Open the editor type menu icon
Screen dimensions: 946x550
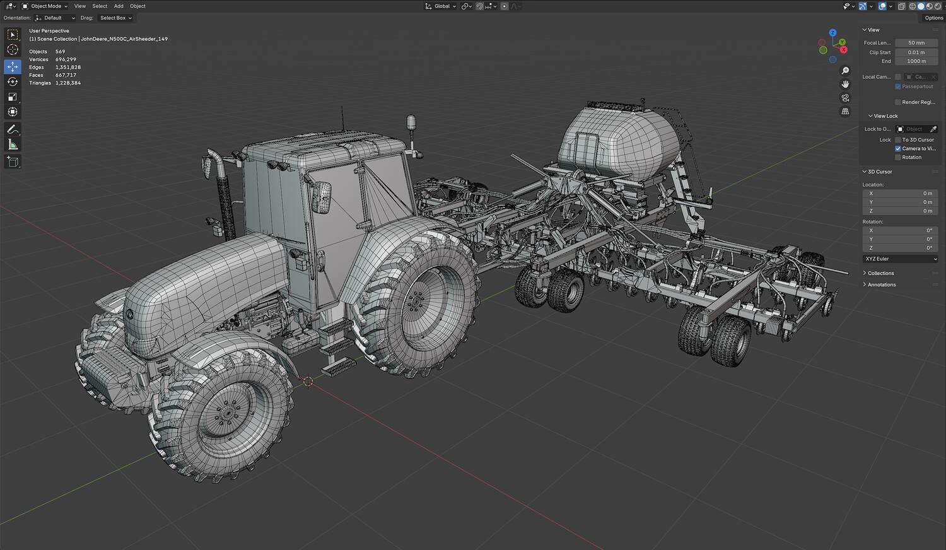11,6
